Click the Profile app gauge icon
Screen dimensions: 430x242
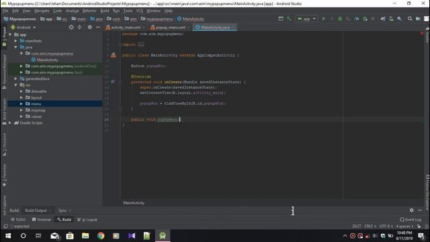tap(357, 19)
